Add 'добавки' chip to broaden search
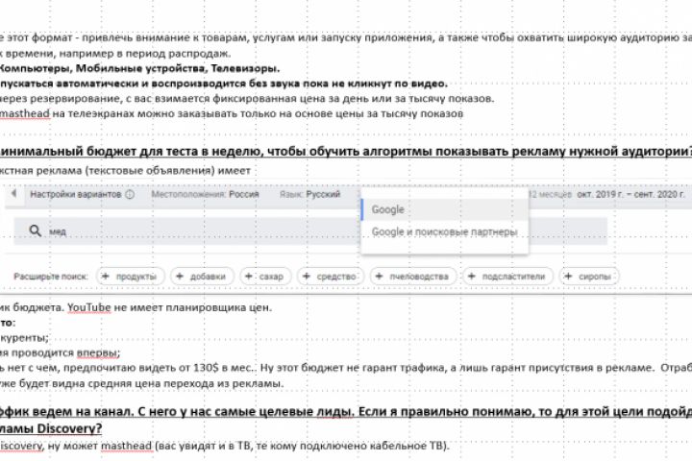This screenshot has width=692, height=461. pyautogui.click(x=202, y=277)
